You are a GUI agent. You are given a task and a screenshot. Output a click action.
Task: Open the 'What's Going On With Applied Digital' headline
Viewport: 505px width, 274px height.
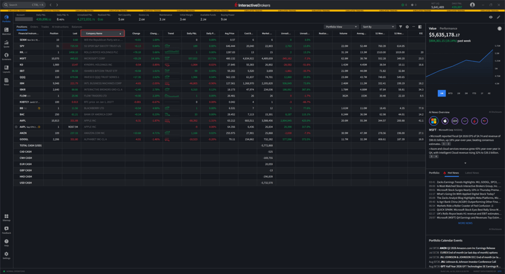pyautogui.click(x=466, y=194)
